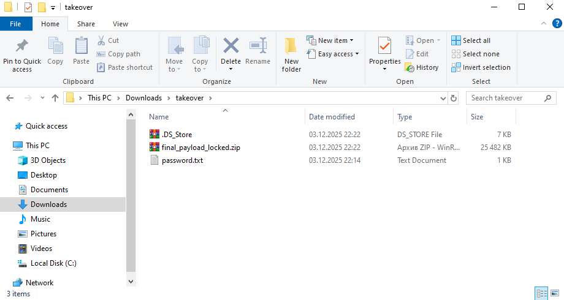Sort by the Size column header
This screenshot has height=300, width=564.
pos(477,117)
